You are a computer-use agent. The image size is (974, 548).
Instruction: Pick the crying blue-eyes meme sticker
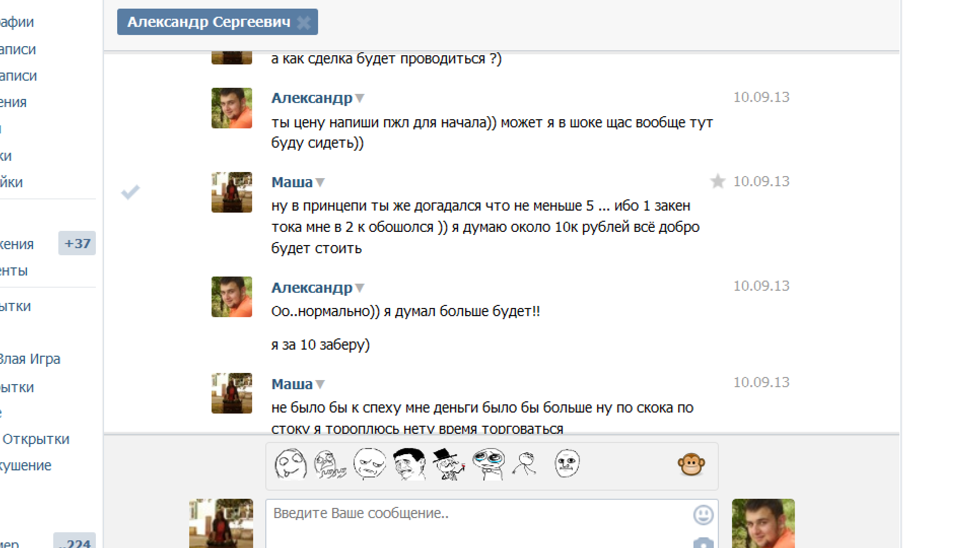pyautogui.click(x=488, y=464)
